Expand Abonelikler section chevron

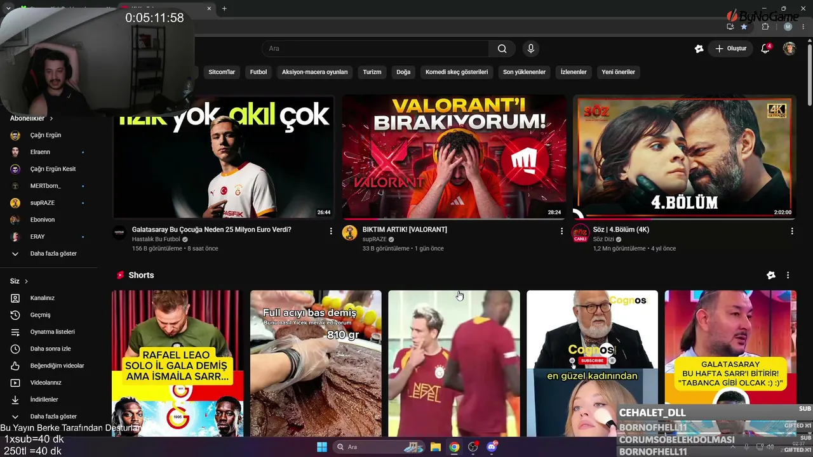point(51,119)
